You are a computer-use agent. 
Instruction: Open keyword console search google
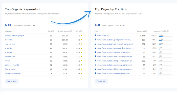[x=14, y=35]
